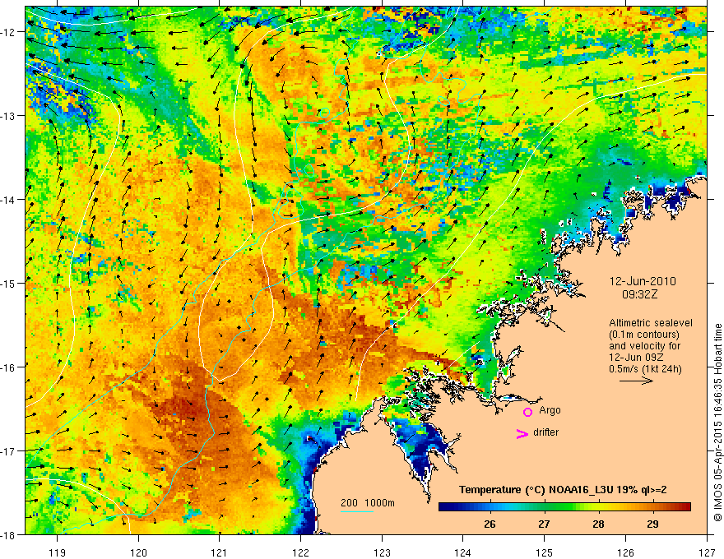Click the 123 longitude axis label
The width and height of the screenshot is (724, 559).
(382, 552)
